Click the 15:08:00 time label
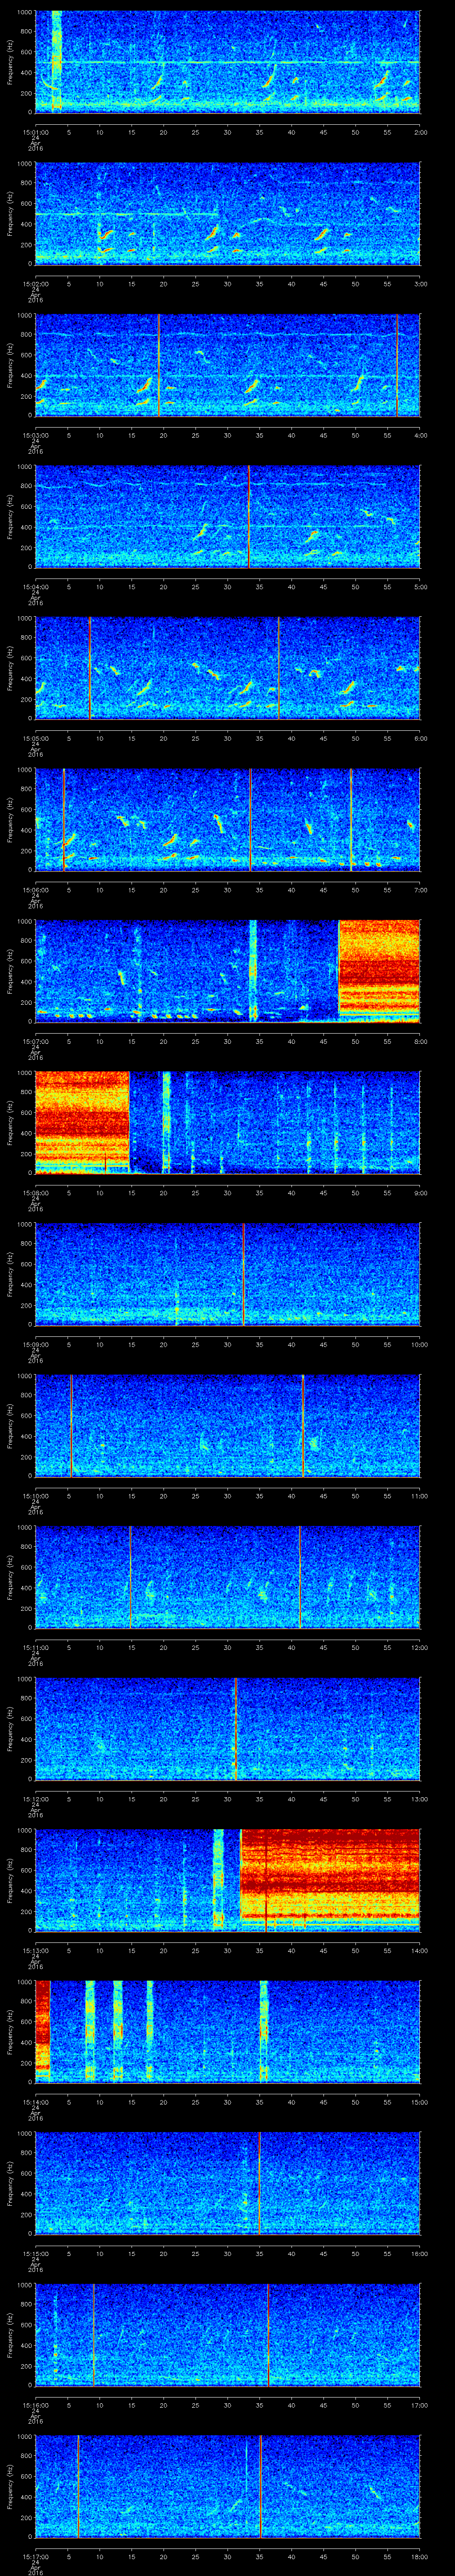Screen dimensions: 455x2576 pos(35,1192)
